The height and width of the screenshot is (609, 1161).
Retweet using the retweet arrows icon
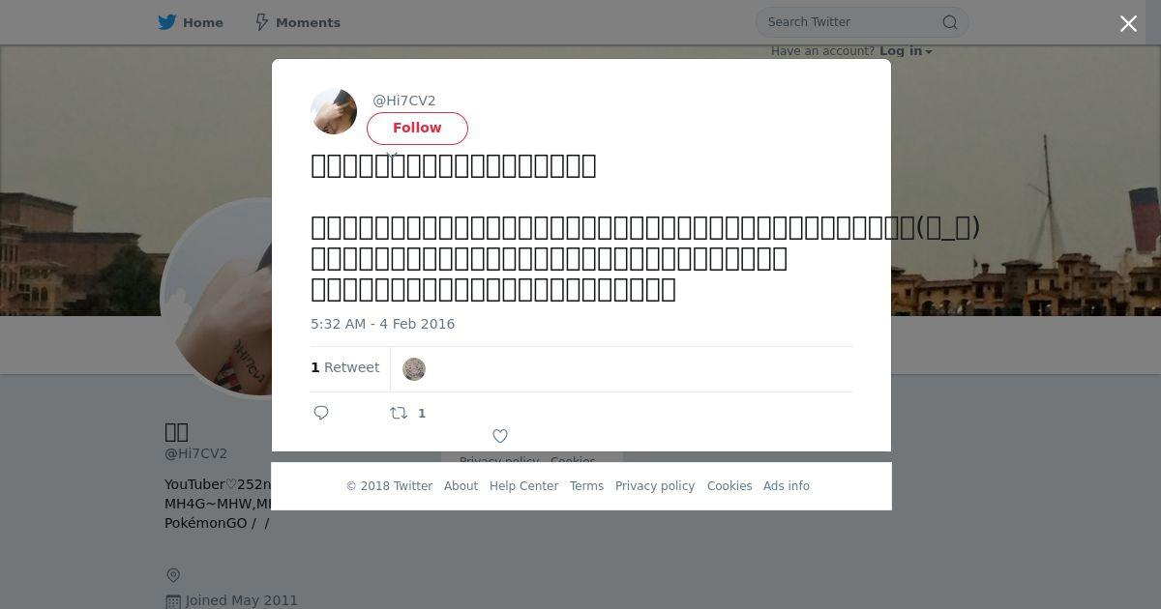(x=399, y=413)
